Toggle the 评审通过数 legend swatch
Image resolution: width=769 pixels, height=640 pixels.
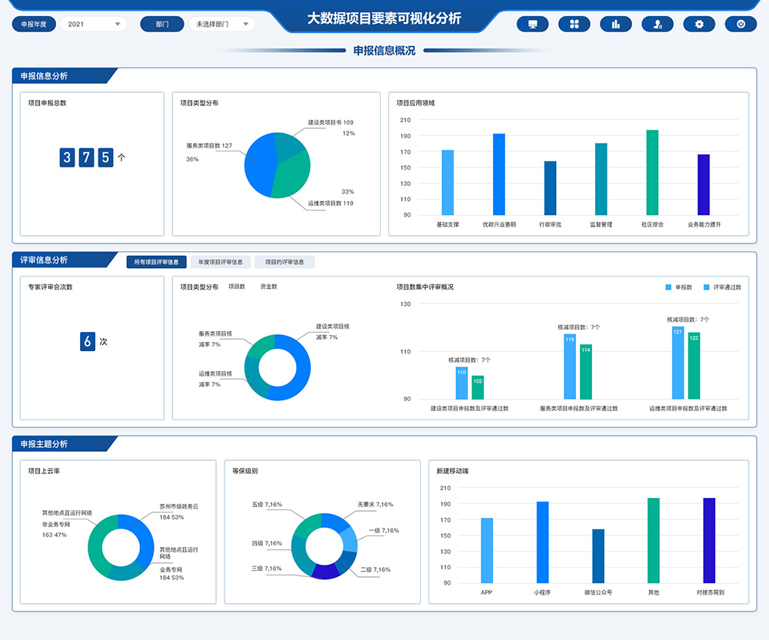(706, 287)
